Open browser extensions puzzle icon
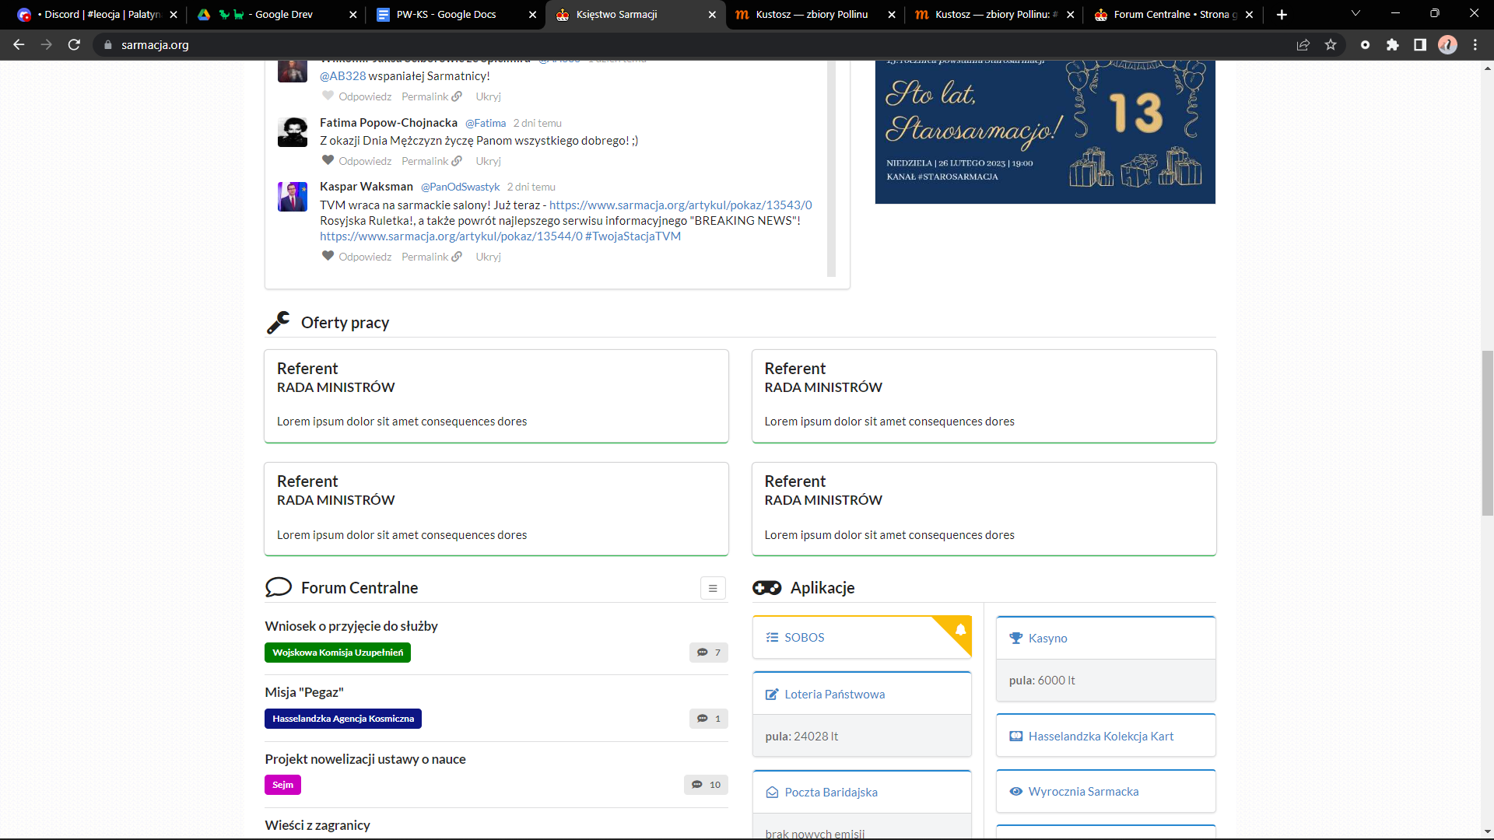This screenshot has height=840, width=1494. tap(1393, 45)
